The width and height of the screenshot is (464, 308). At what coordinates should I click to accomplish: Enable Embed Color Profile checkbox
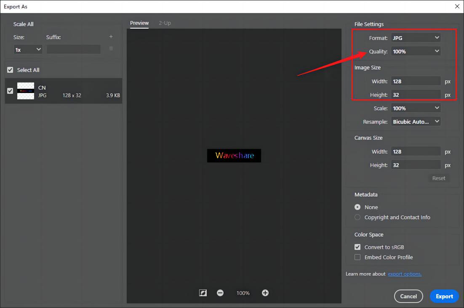(x=357, y=257)
